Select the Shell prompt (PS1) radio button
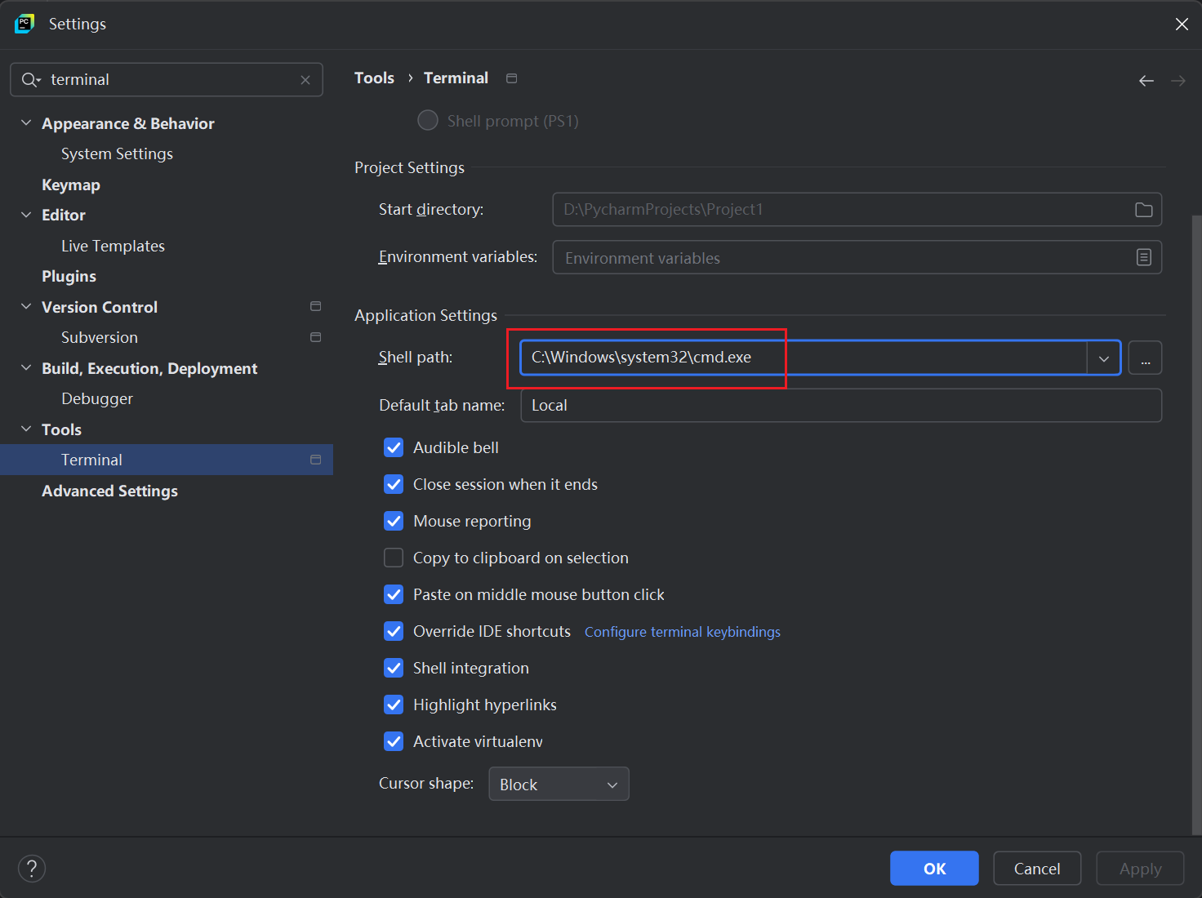 point(428,121)
